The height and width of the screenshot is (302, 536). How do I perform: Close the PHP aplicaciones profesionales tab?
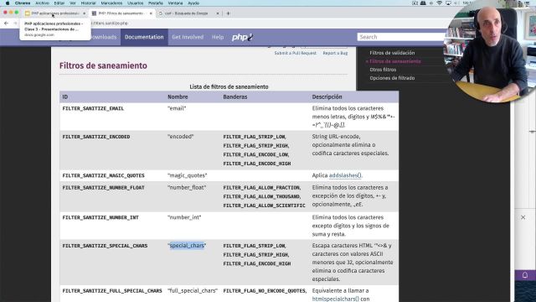84,13
